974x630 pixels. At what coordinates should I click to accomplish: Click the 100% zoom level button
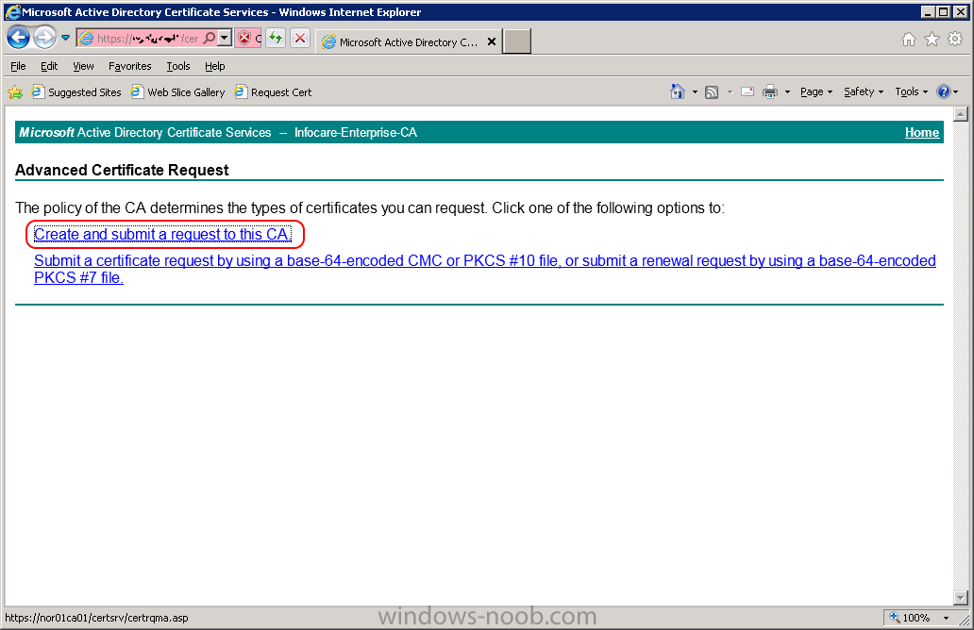click(910, 618)
